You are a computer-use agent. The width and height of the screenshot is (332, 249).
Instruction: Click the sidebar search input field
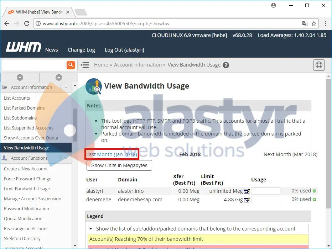[34, 65]
